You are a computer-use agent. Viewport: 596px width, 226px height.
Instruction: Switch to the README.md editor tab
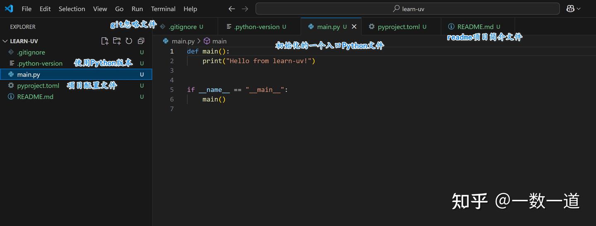pos(478,26)
